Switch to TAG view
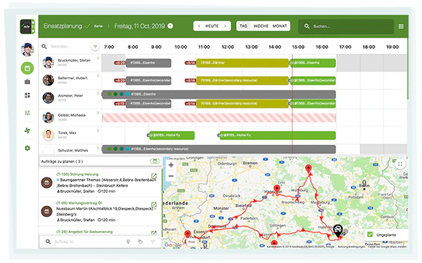The height and width of the screenshot is (263, 422). 243,26
